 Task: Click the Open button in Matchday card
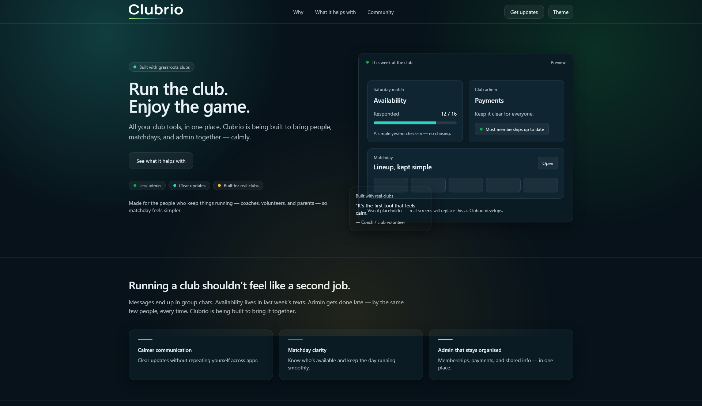pyautogui.click(x=548, y=163)
